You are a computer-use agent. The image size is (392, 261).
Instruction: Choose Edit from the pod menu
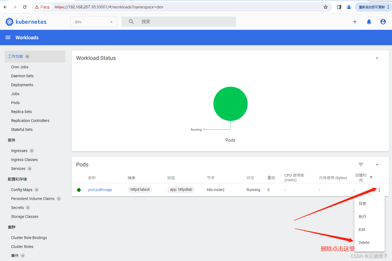[370, 230]
